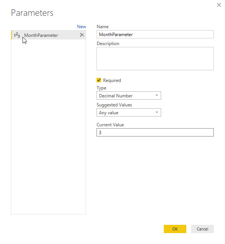Edit the Name field containing MonthParameter
Screen dimensions: 225x244
155,34
